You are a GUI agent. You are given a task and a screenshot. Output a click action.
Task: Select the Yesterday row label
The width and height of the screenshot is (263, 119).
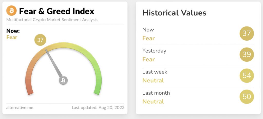click(x=154, y=51)
